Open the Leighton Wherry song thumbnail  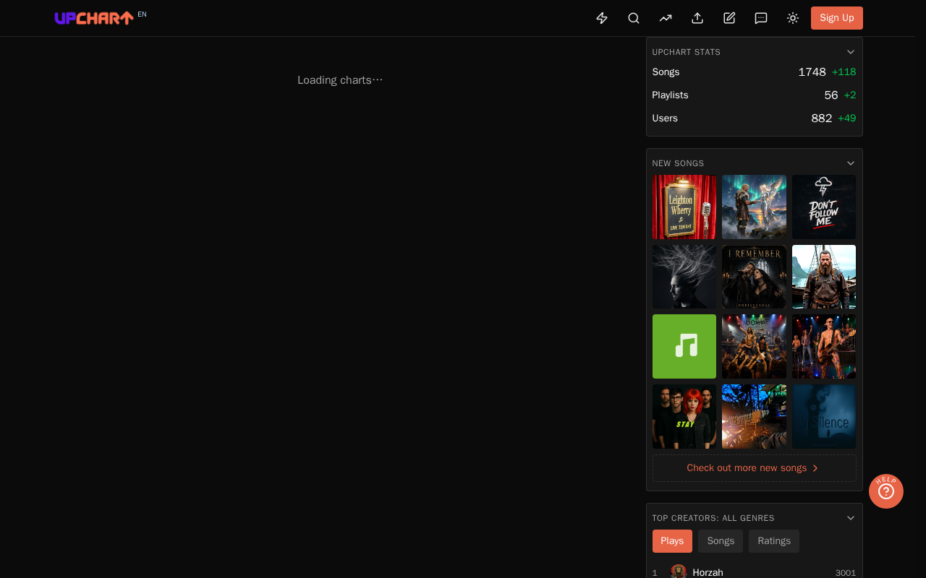coord(684,207)
